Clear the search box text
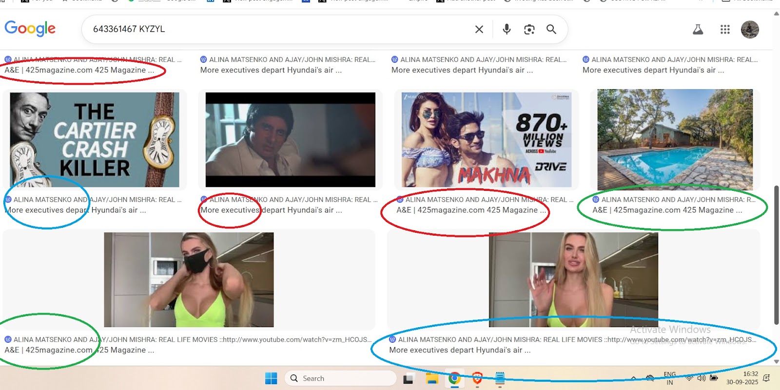This screenshot has width=780, height=390. click(x=479, y=29)
